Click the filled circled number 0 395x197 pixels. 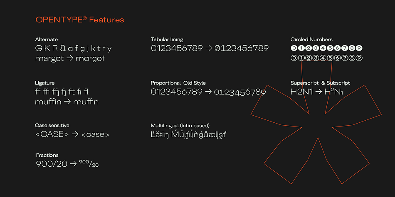tap(294, 48)
